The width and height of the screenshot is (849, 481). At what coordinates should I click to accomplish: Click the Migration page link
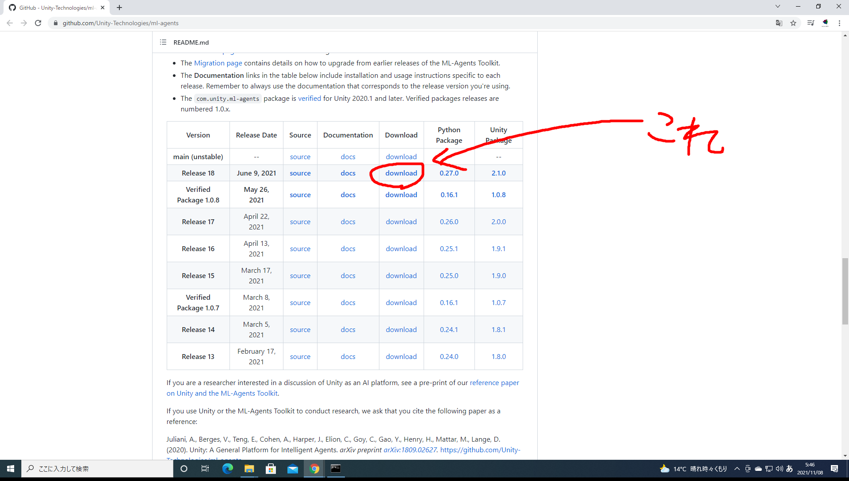click(x=218, y=63)
